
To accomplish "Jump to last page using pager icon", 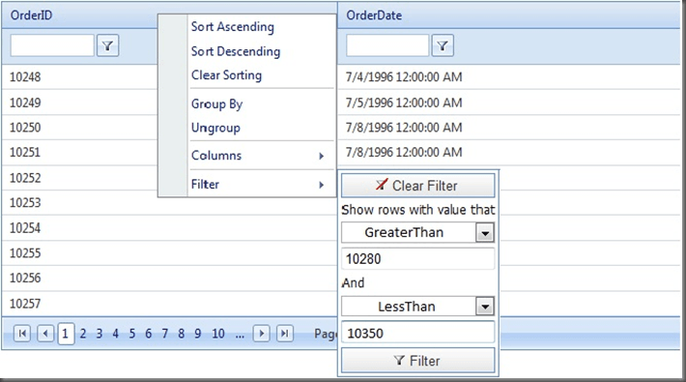I will click(285, 334).
